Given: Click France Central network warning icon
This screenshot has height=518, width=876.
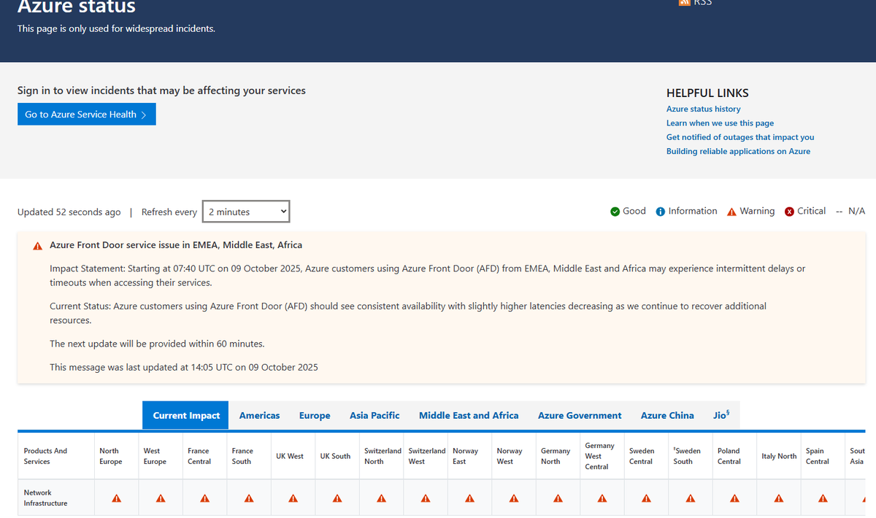Looking at the screenshot, I should click(204, 498).
